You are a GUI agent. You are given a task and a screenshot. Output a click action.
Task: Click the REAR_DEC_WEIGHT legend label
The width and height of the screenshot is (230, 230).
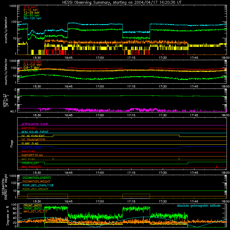click(x=35, y=189)
